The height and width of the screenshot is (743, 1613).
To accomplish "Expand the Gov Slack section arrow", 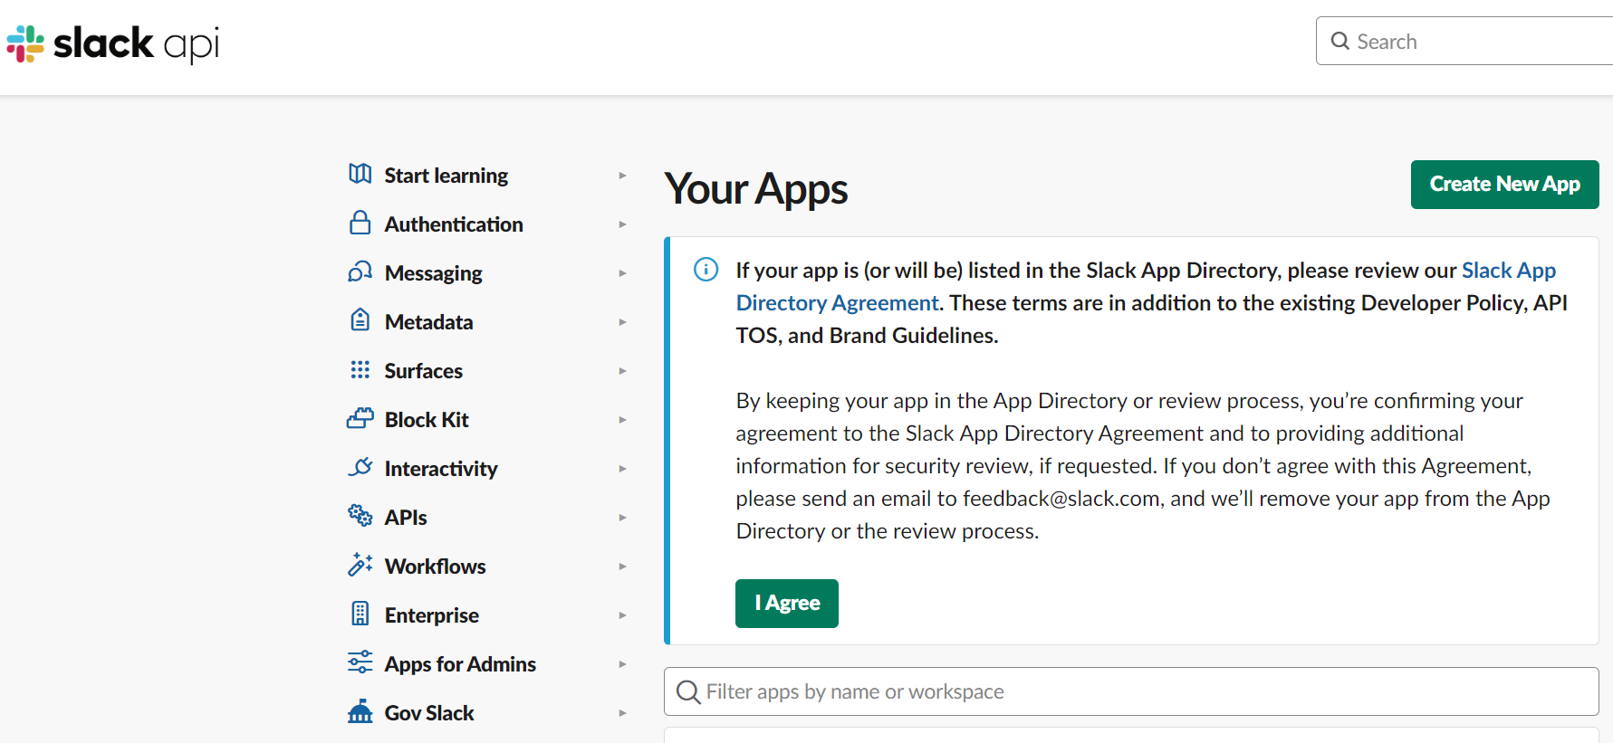I will pos(622,713).
